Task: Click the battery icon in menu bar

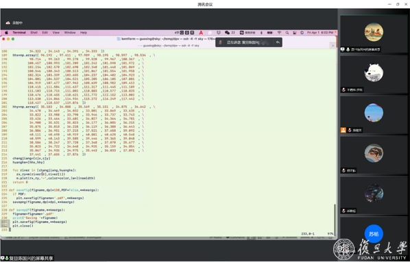Action: pyautogui.click(x=269, y=33)
